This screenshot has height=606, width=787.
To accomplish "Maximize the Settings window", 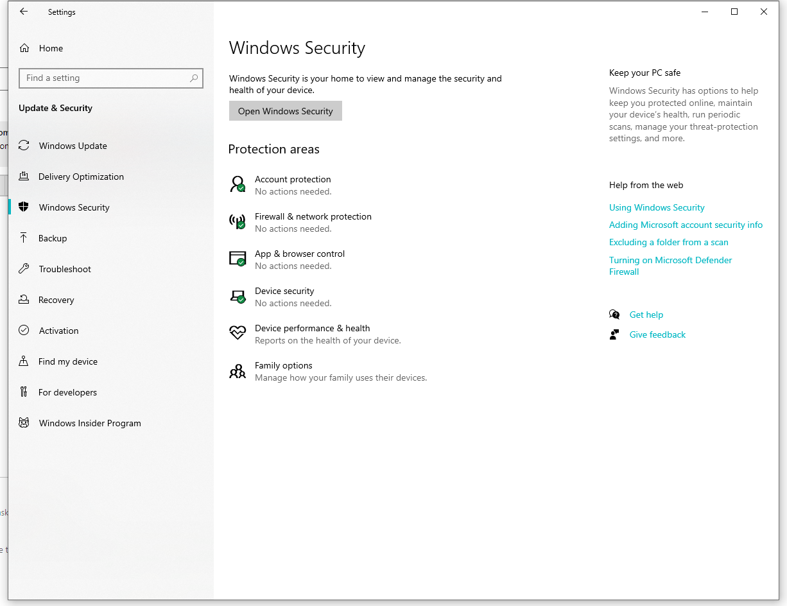I will 734,12.
